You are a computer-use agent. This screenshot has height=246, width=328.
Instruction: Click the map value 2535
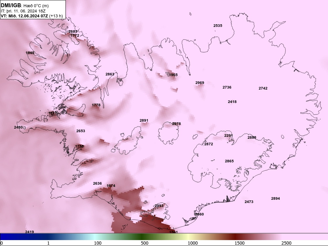pyautogui.click(x=218, y=26)
